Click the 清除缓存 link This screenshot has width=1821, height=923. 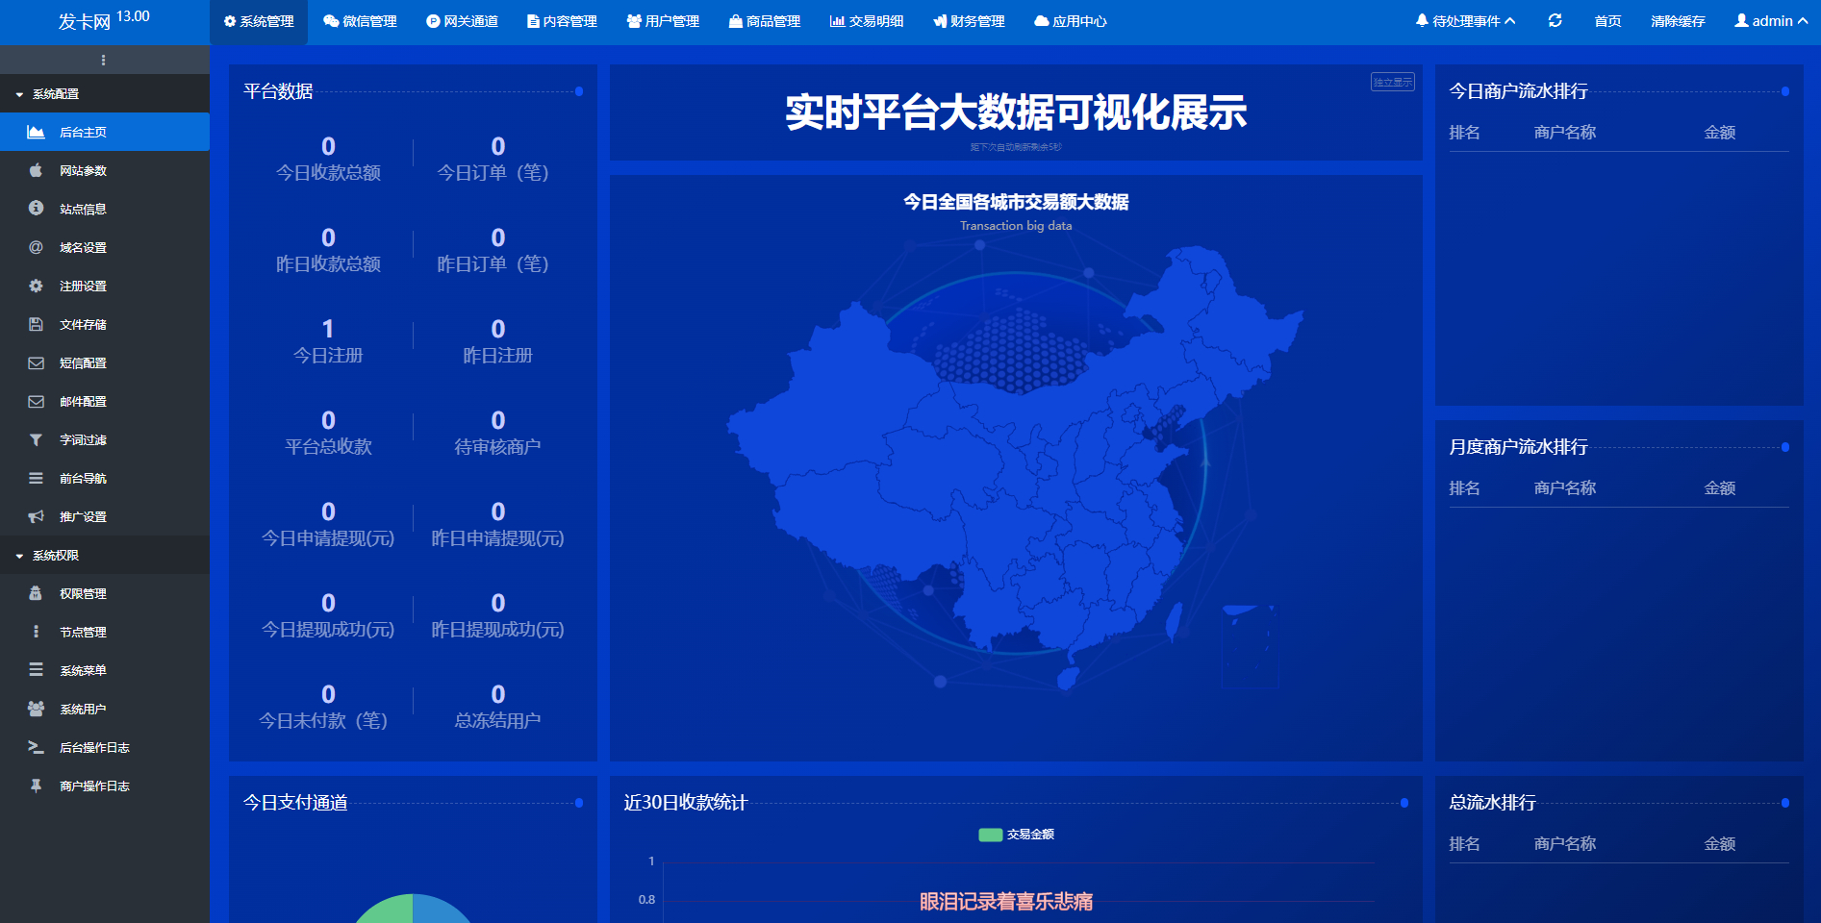pyautogui.click(x=1678, y=21)
